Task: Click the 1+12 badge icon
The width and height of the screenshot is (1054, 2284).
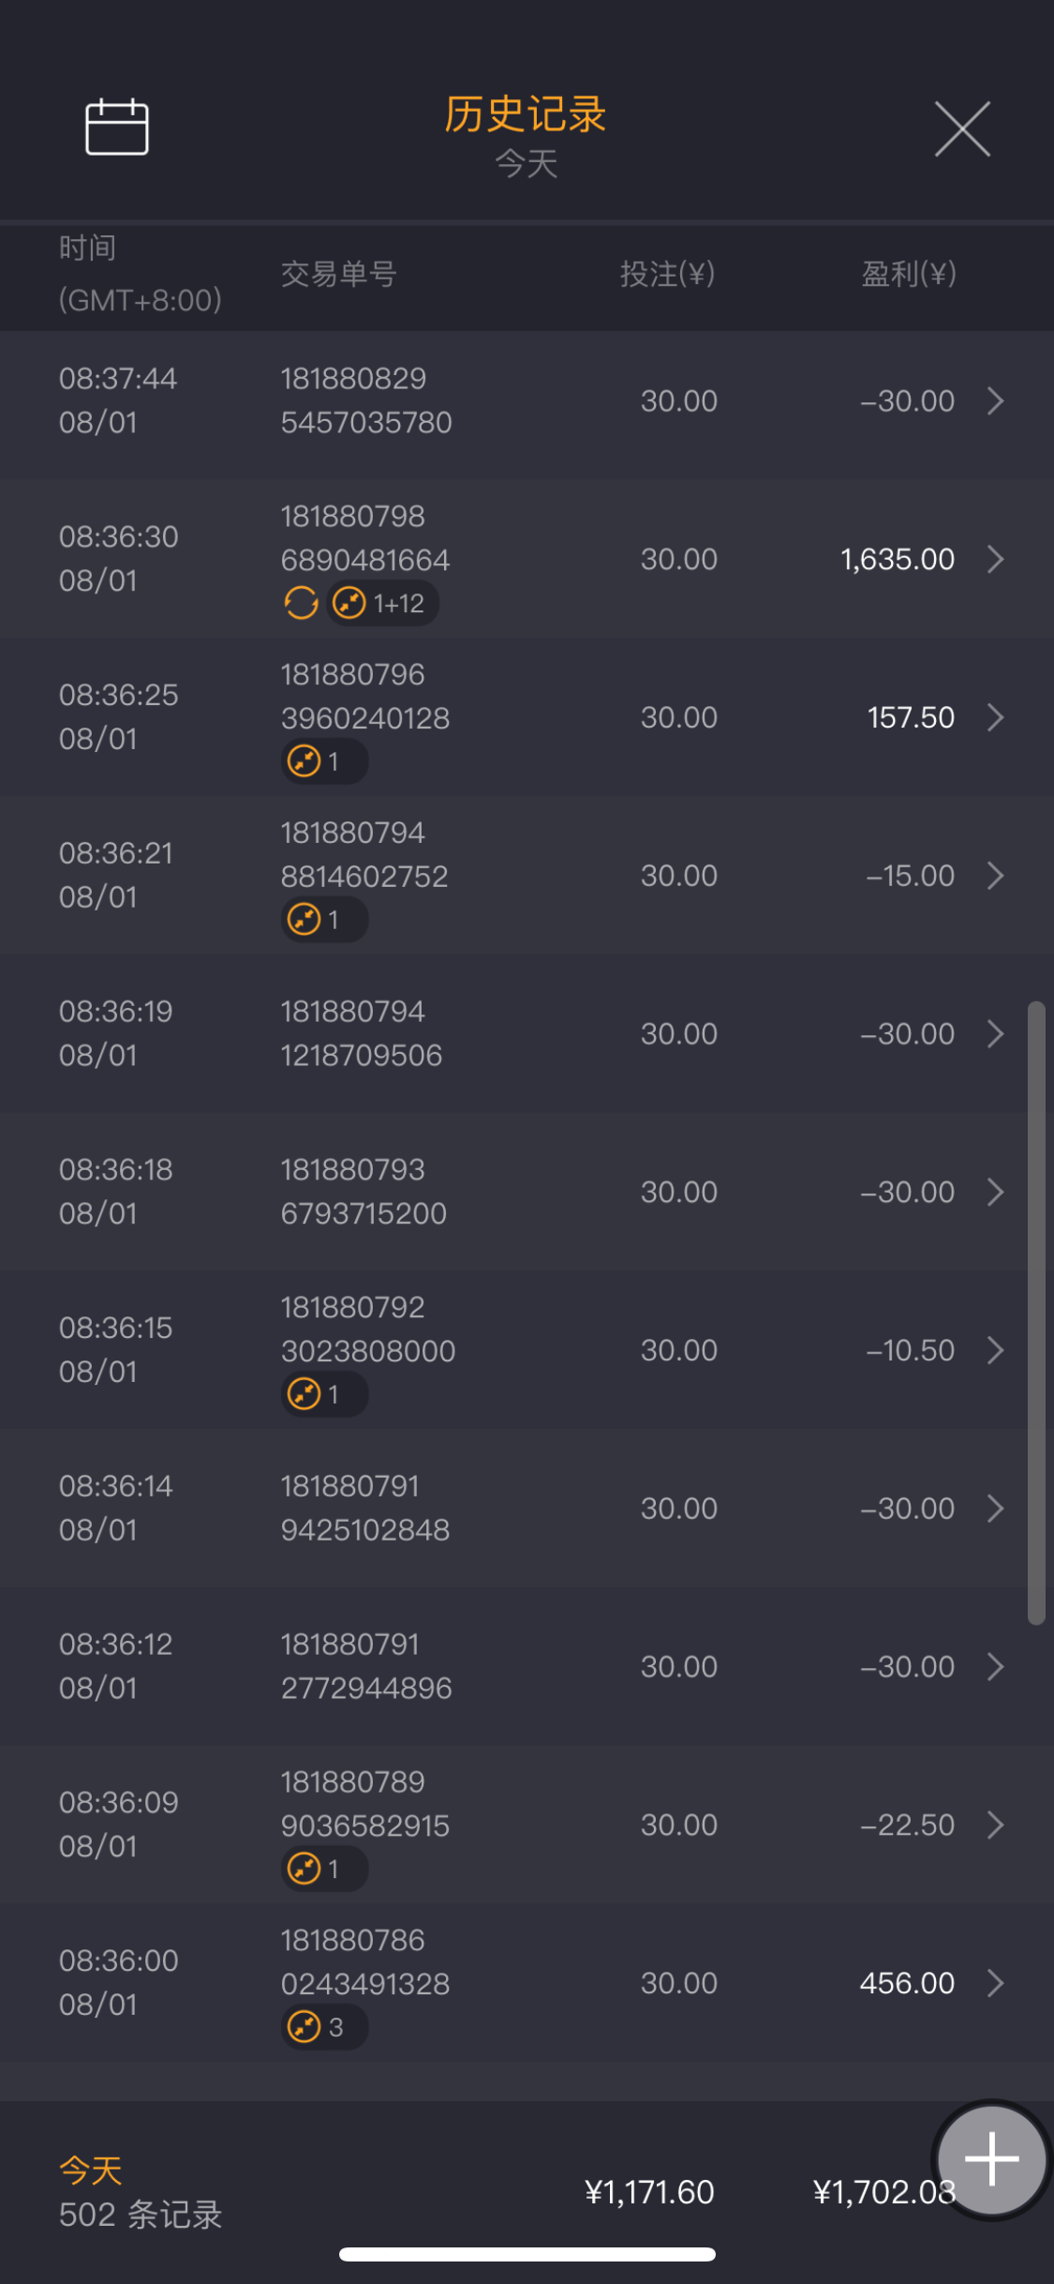Action: [382, 603]
